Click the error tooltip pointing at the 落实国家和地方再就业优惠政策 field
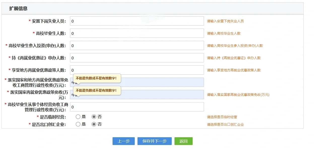The image size is (314, 149). click(97, 78)
